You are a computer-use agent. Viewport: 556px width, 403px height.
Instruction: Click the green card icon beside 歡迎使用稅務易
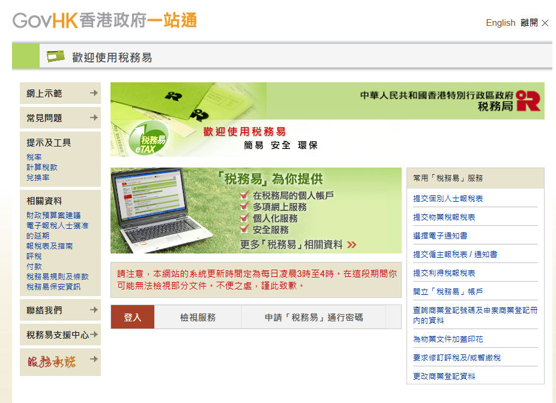56,56
